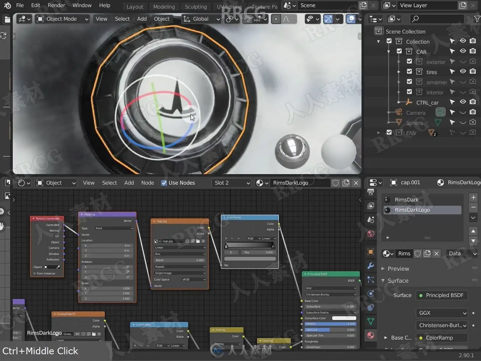Expand the tires collection in the outliner
481x361 pixels.
(399, 72)
